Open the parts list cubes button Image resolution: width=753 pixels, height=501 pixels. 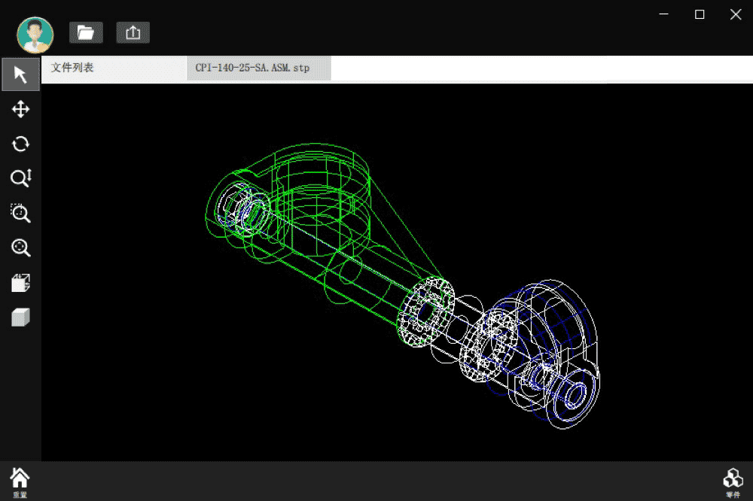tap(733, 483)
